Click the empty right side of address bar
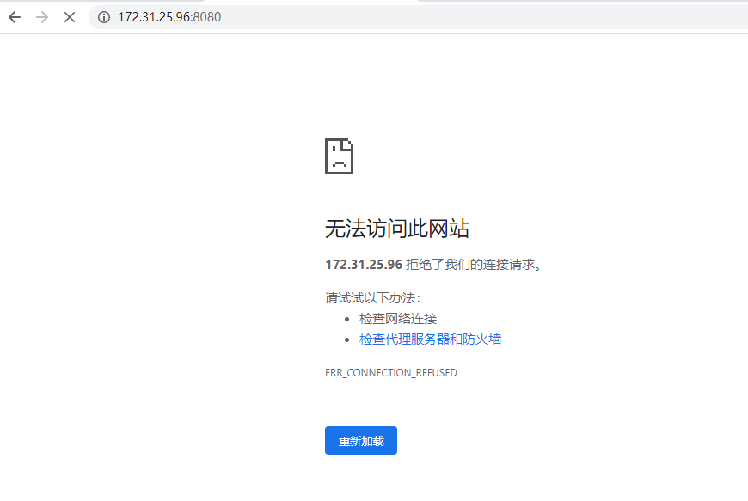The height and width of the screenshot is (501, 748). 516,17
